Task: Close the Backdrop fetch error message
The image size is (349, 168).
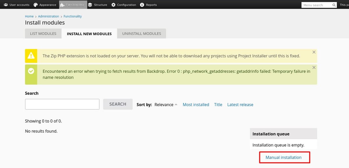Action: click(x=314, y=67)
